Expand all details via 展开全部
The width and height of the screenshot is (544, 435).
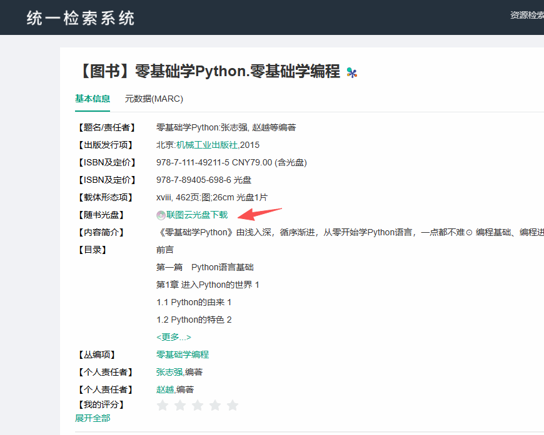[93, 418]
